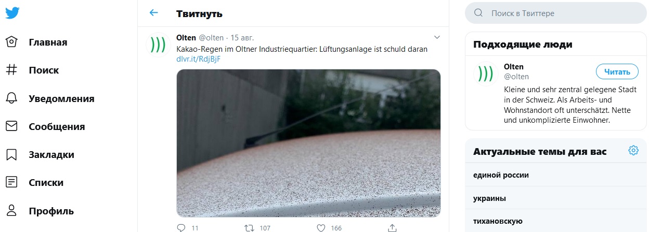Viewport: 649px width, 232px height.
Task: Open the dlvr.it/RdjBjF link
Action: 198,59
